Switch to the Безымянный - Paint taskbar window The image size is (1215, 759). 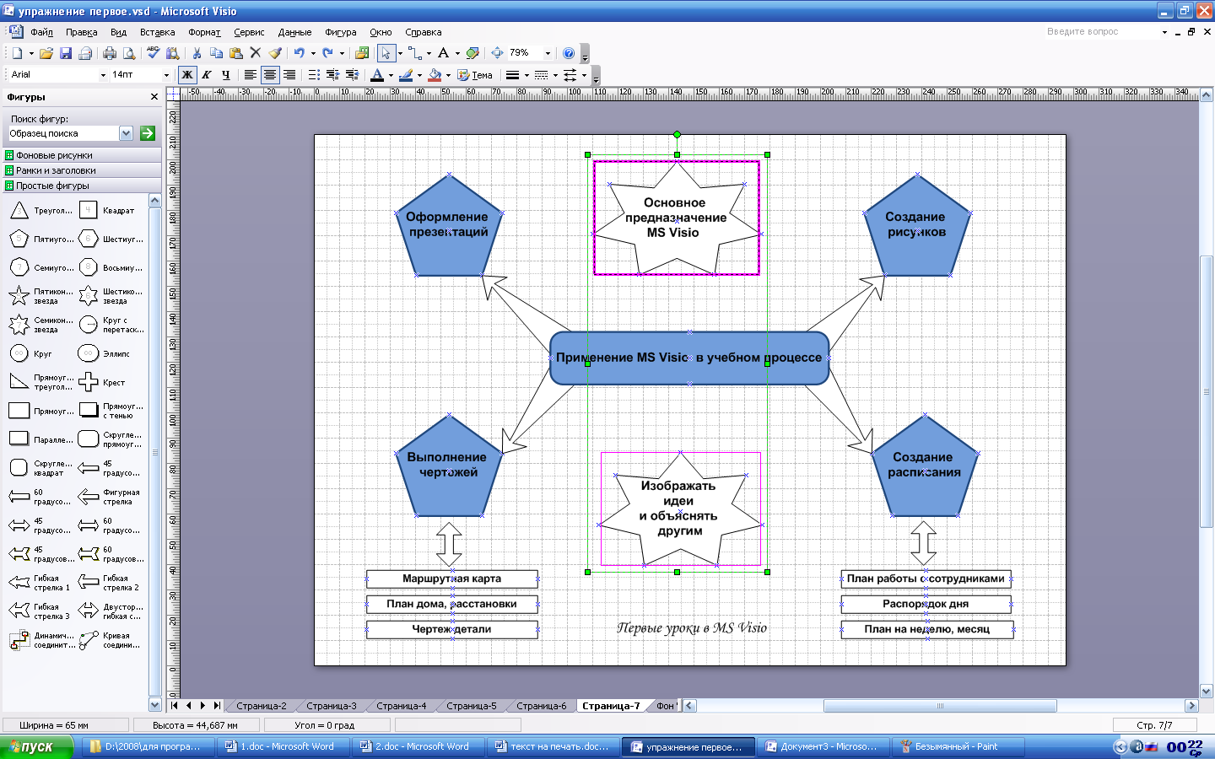958,746
